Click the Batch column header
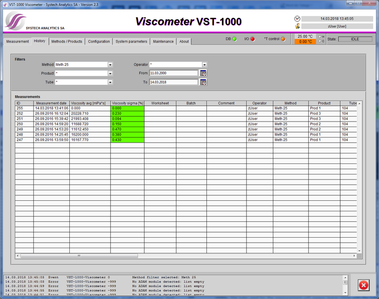 pyautogui.click(x=191, y=103)
